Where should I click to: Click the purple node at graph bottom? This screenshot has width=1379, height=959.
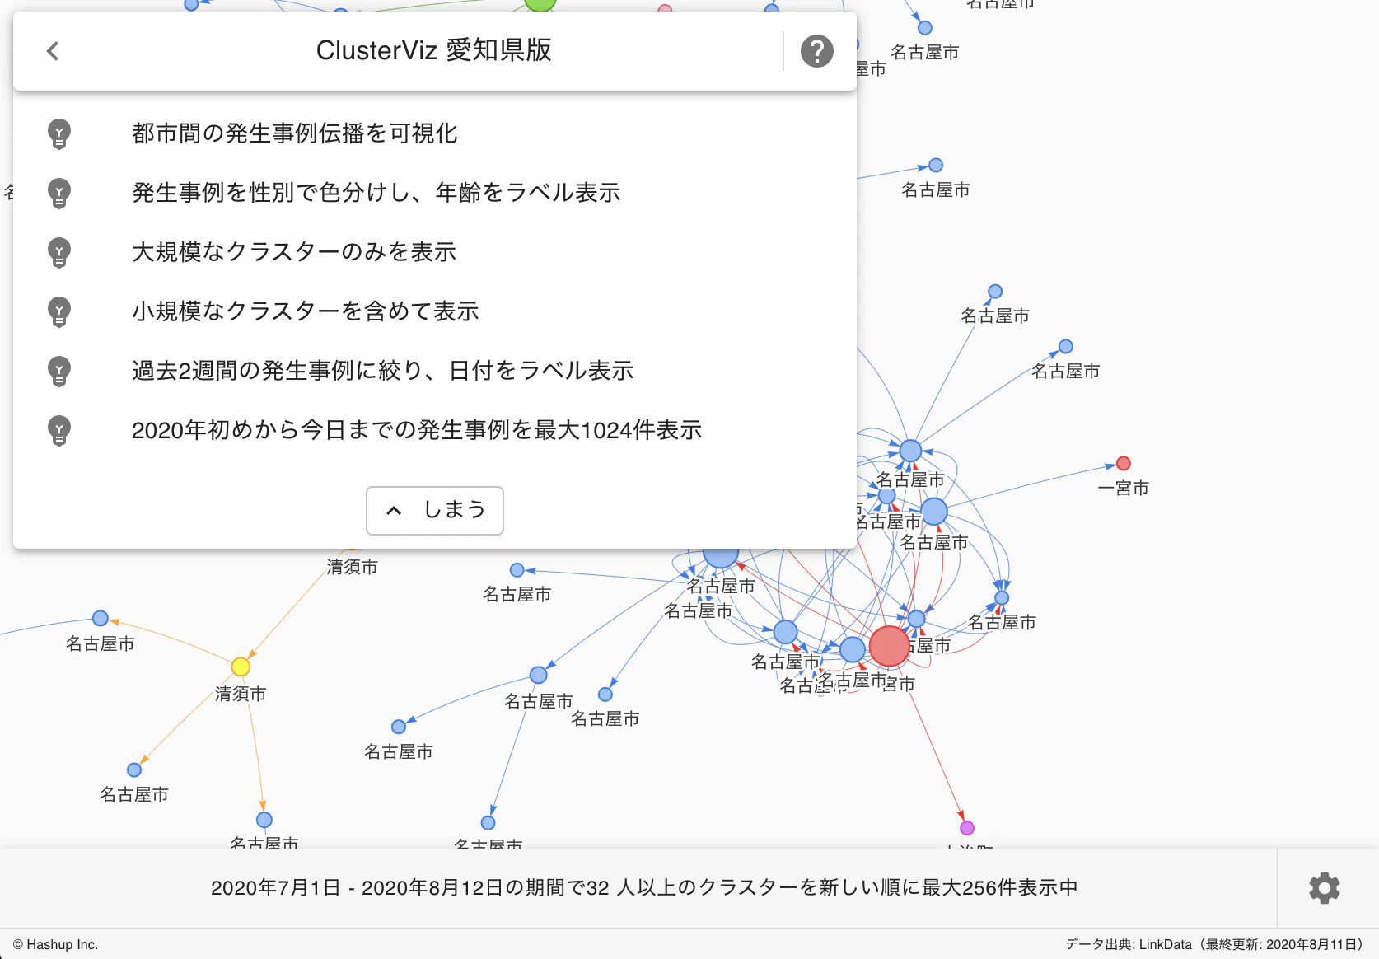click(967, 828)
